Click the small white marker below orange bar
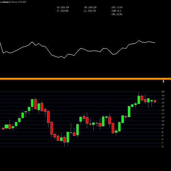The height and width of the screenshot is (171, 171). [x=163, y=81]
